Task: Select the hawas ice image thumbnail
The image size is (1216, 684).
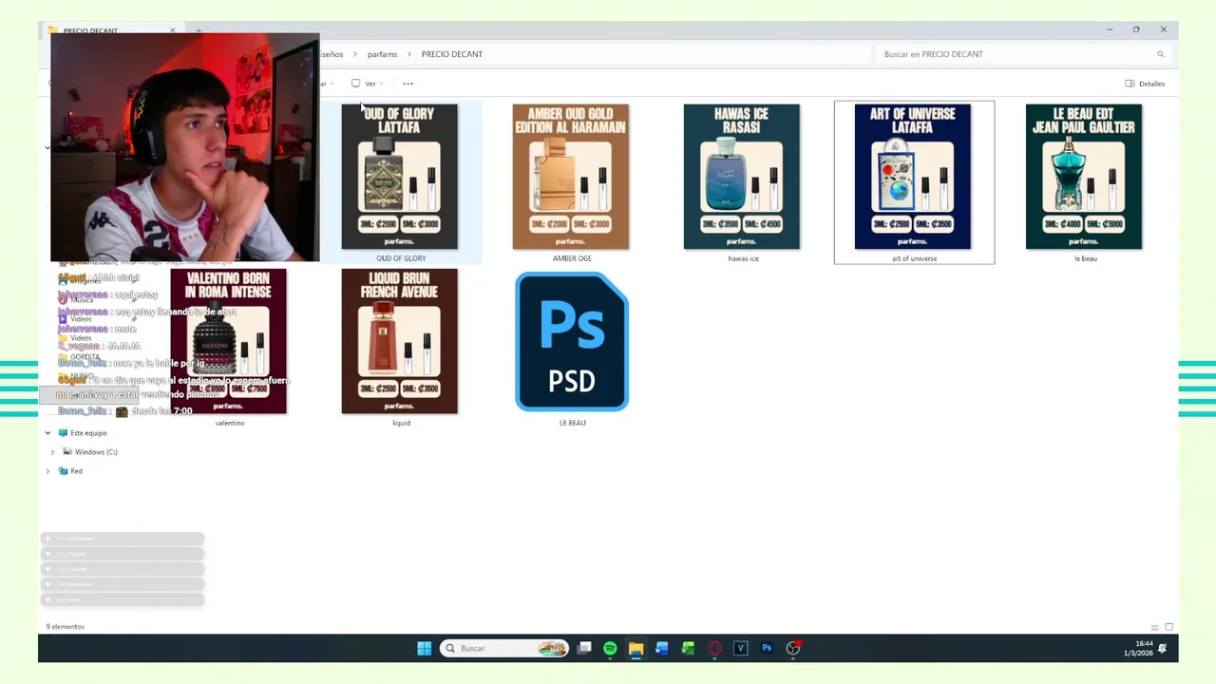Action: click(x=742, y=177)
